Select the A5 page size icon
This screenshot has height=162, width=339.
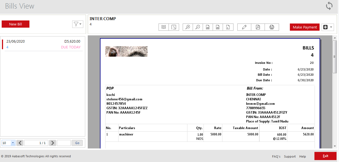(218, 27)
